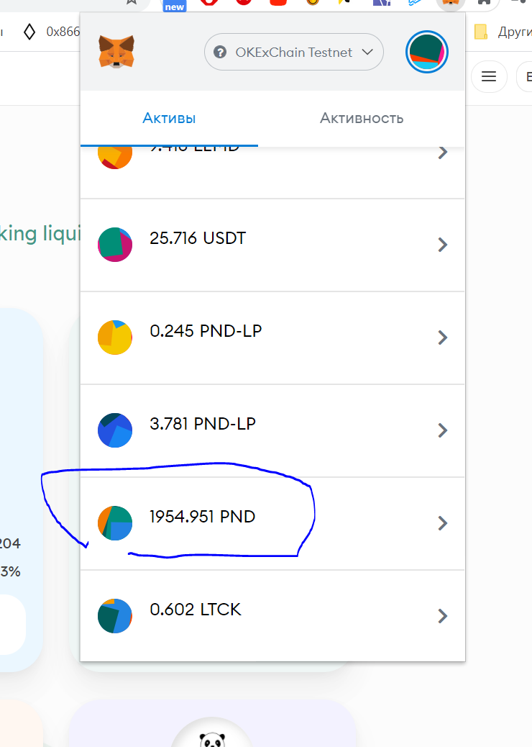532x747 pixels.
Task: Click the USDT token icon
Action: pos(115,245)
